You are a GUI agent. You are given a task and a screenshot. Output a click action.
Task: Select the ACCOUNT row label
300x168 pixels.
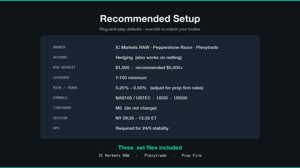pyautogui.click(x=60, y=57)
